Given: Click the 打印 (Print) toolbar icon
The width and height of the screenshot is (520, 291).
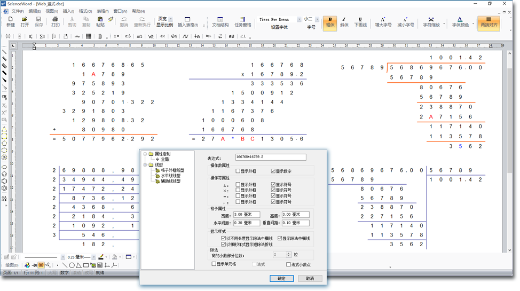Looking at the screenshot, I should pyautogui.click(x=56, y=22).
